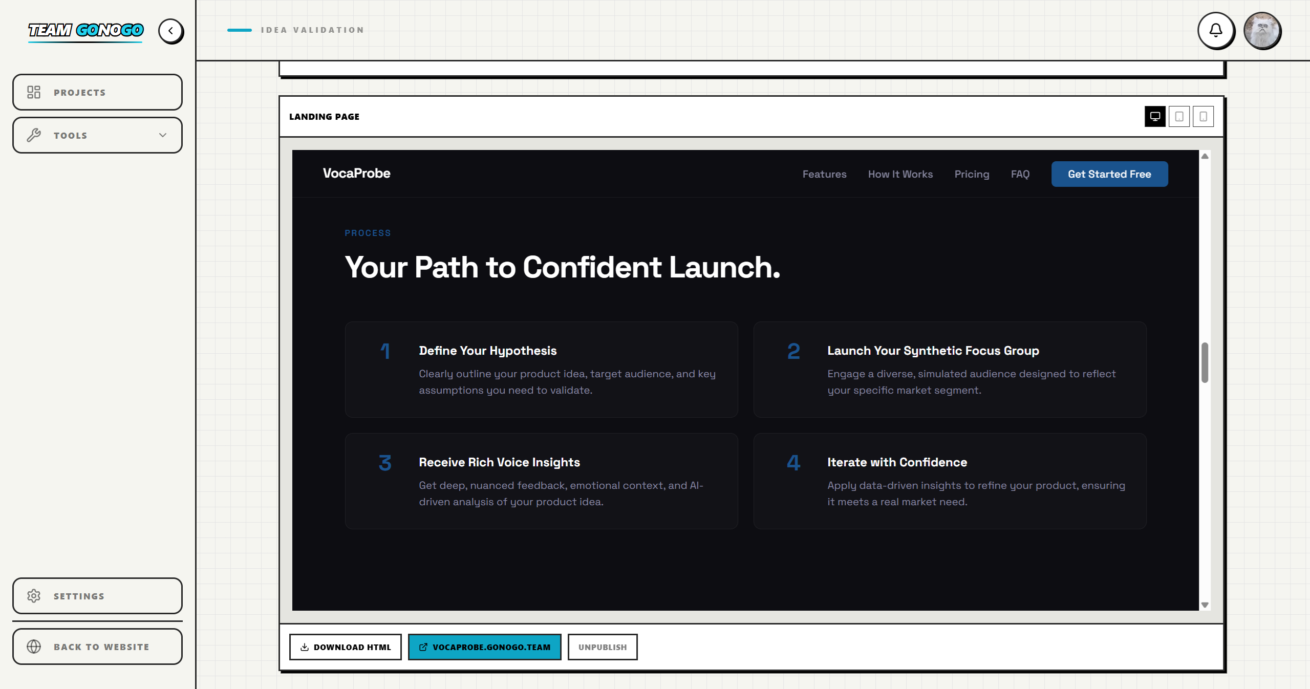Open the user profile avatar

pos(1262,31)
